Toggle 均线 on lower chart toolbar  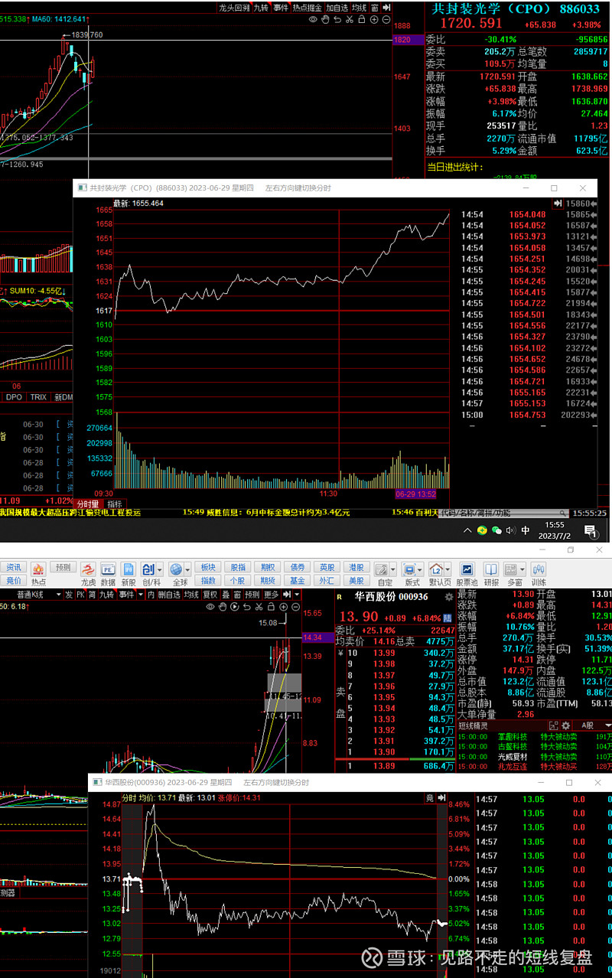coord(191,594)
